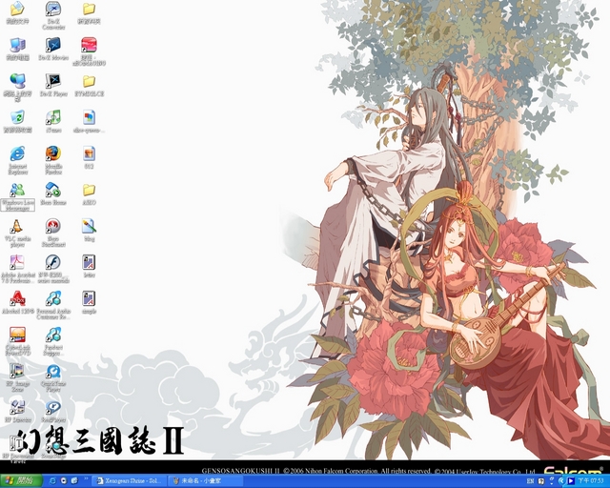Launch the CyberLink PowerDVD shortcut
610x488 pixels.
click(17, 335)
